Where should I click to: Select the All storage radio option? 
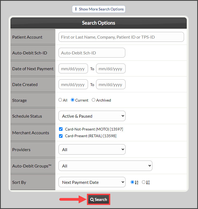[x=60, y=100]
